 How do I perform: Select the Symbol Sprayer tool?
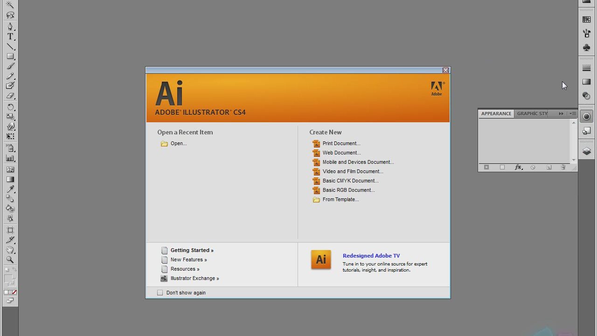click(10, 148)
